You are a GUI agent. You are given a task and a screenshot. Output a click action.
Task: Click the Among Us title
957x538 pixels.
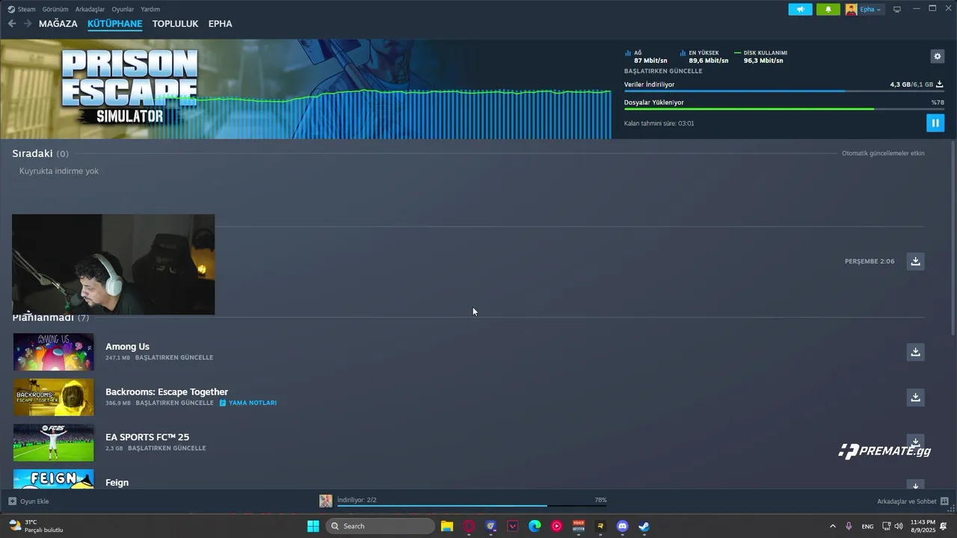pyautogui.click(x=127, y=347)
